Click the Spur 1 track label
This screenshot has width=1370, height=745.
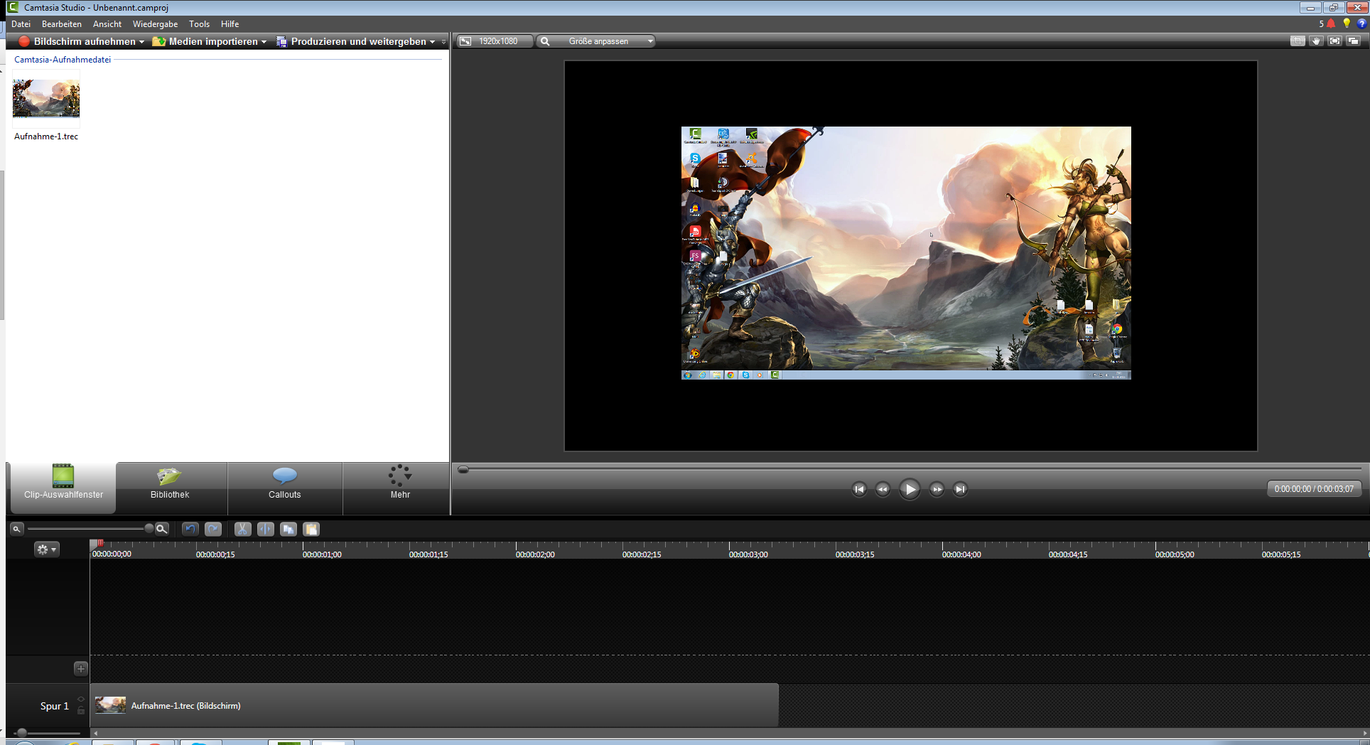[x=55, y=706]
